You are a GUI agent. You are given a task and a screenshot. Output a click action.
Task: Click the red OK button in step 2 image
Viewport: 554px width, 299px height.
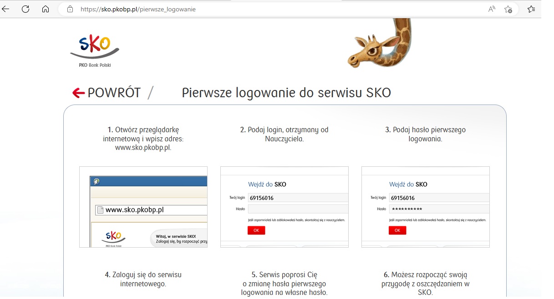(256, 230)
